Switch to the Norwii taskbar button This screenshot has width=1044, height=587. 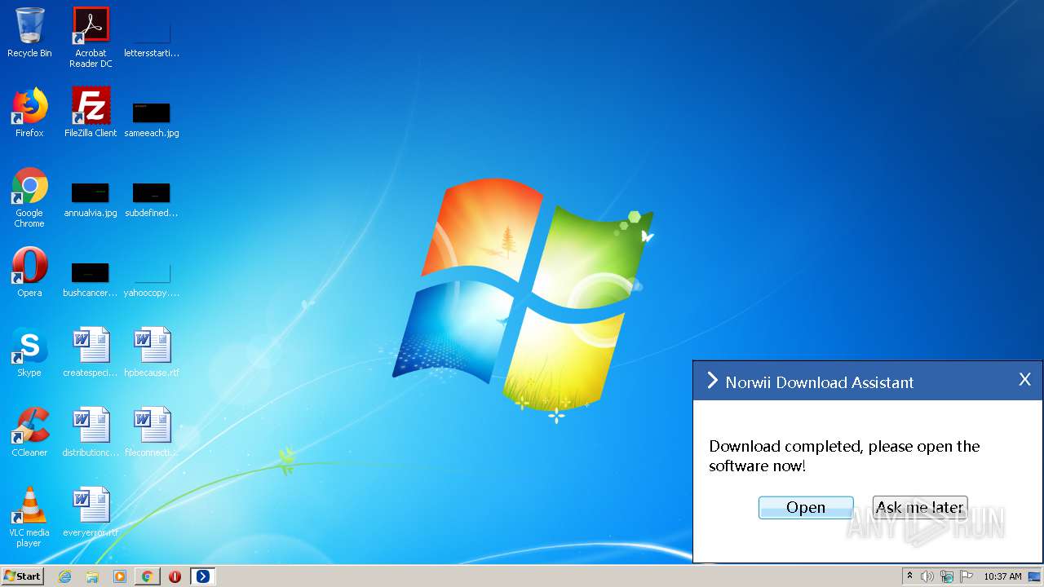tap(202, 576)
